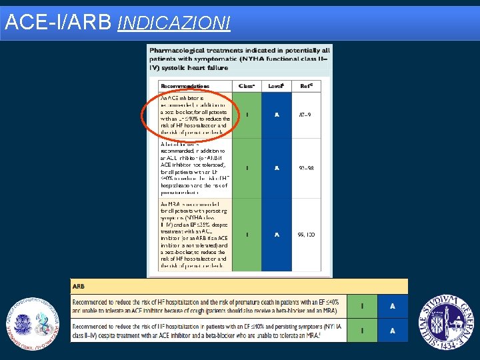Select the ACE inhibitor recommendation text cell
The width and height of the screenshot is (480, 360).
pos(195,115)
